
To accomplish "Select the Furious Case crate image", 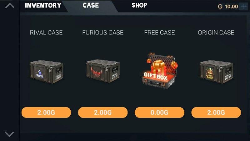I will 103,71.
